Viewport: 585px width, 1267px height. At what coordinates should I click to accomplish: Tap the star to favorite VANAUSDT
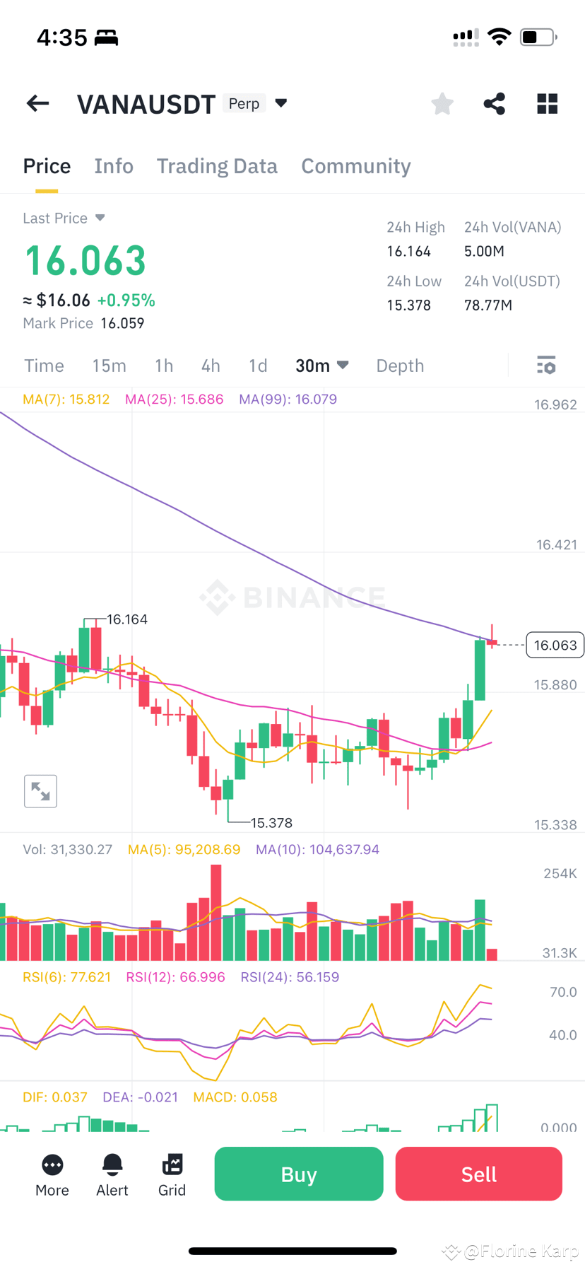coord(442,103)
